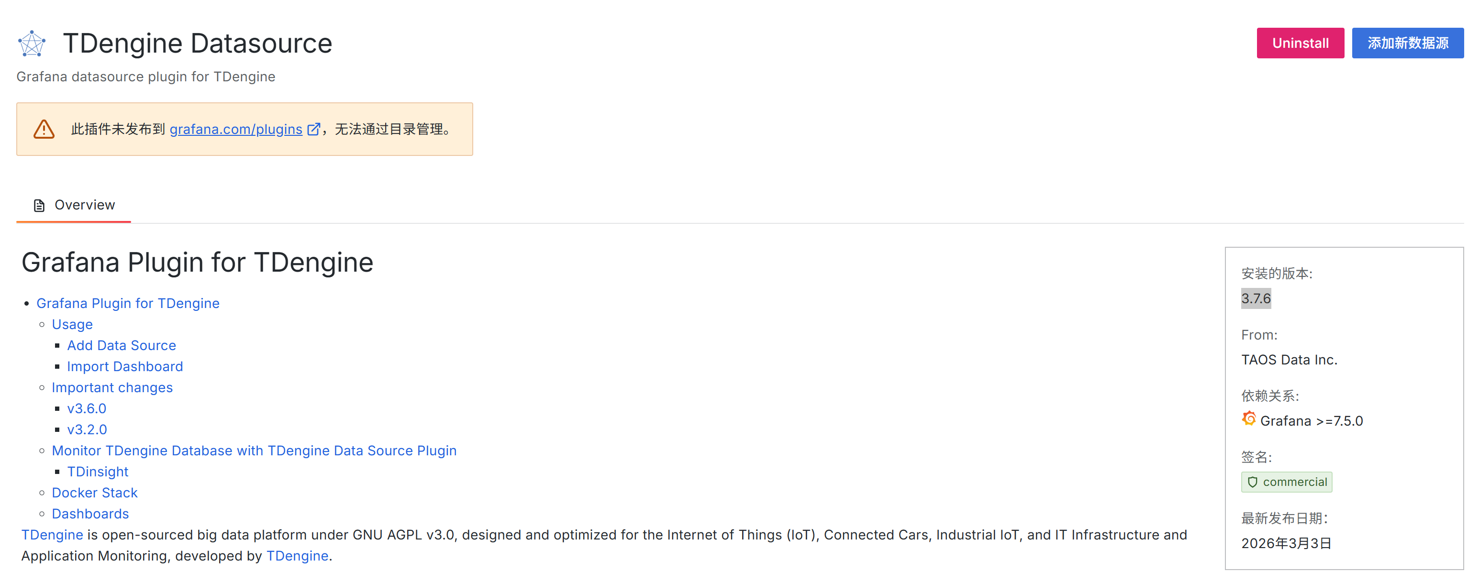This screenshot has width=1468, height=572.
Task: Click the 添加新数据源 button
Action: (1407, 44)
